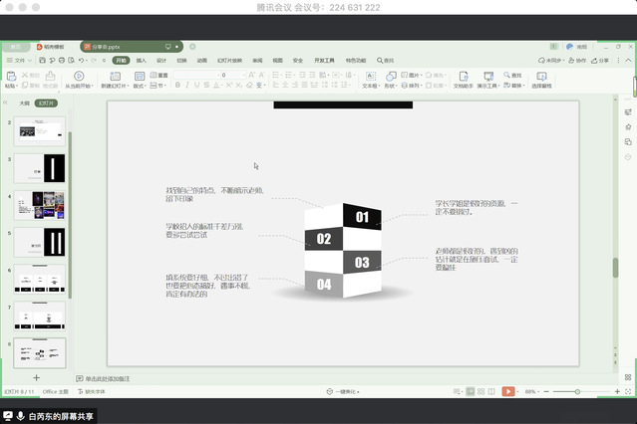
Task: Click 单击此处添加备注 notes field
Action: pos(108,378)
